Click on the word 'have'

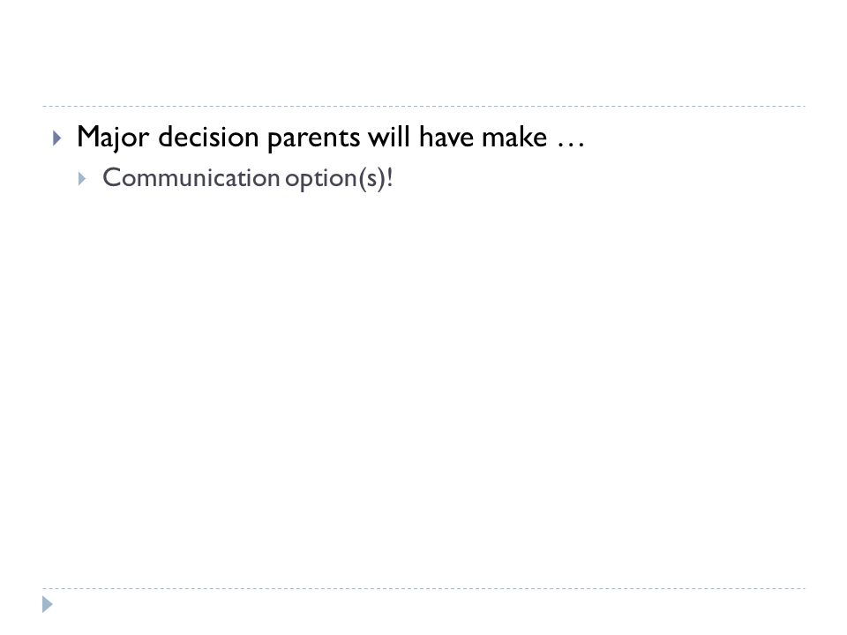tap(446, 137)
